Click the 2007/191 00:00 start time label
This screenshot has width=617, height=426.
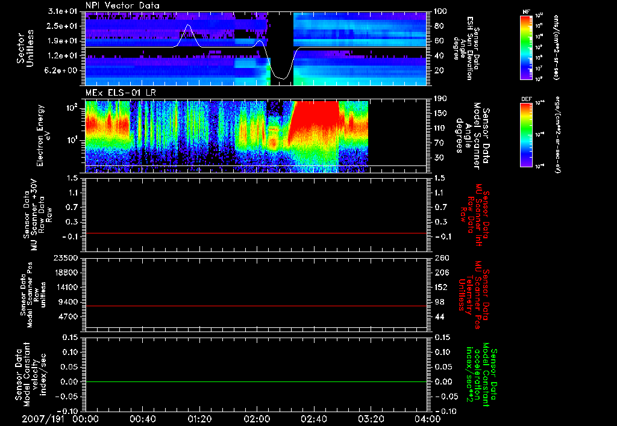[60, 419]
